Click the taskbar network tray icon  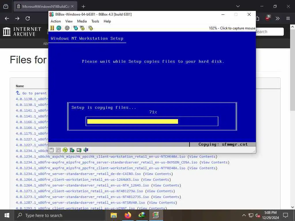pos(251,215)
